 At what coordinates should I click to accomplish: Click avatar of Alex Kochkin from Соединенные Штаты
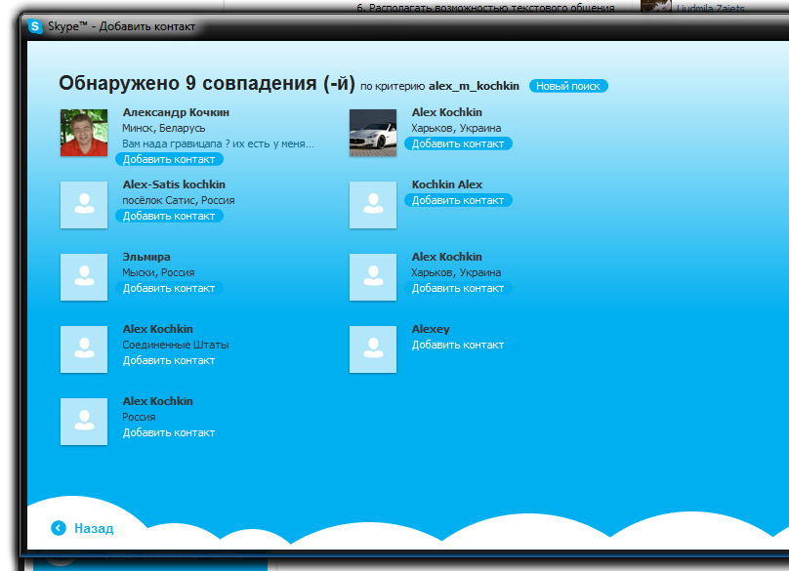point(84,349)
